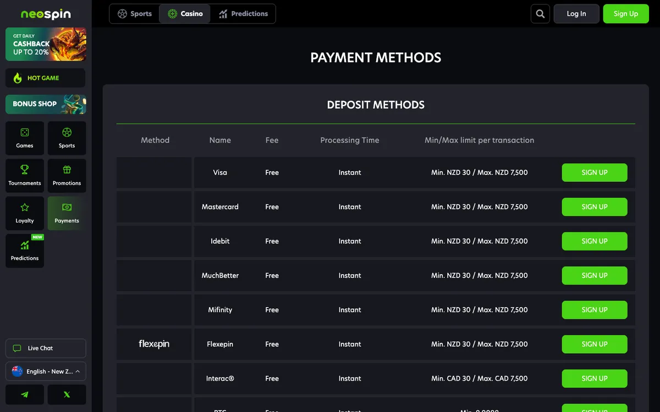Click the Flexepin logo
The image size is (660, 412).
[154, 344]
